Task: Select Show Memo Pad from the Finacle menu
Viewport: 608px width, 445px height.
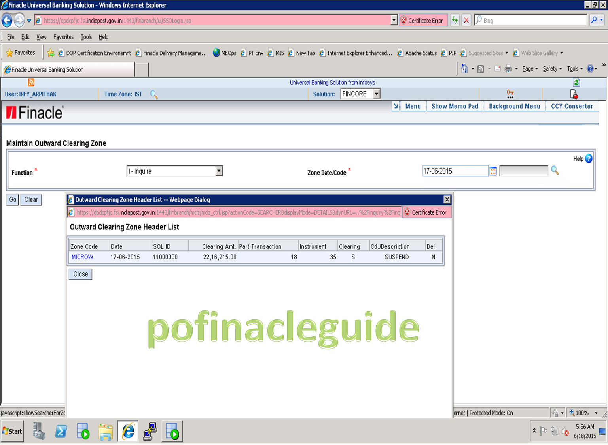Action: [455, 106]
